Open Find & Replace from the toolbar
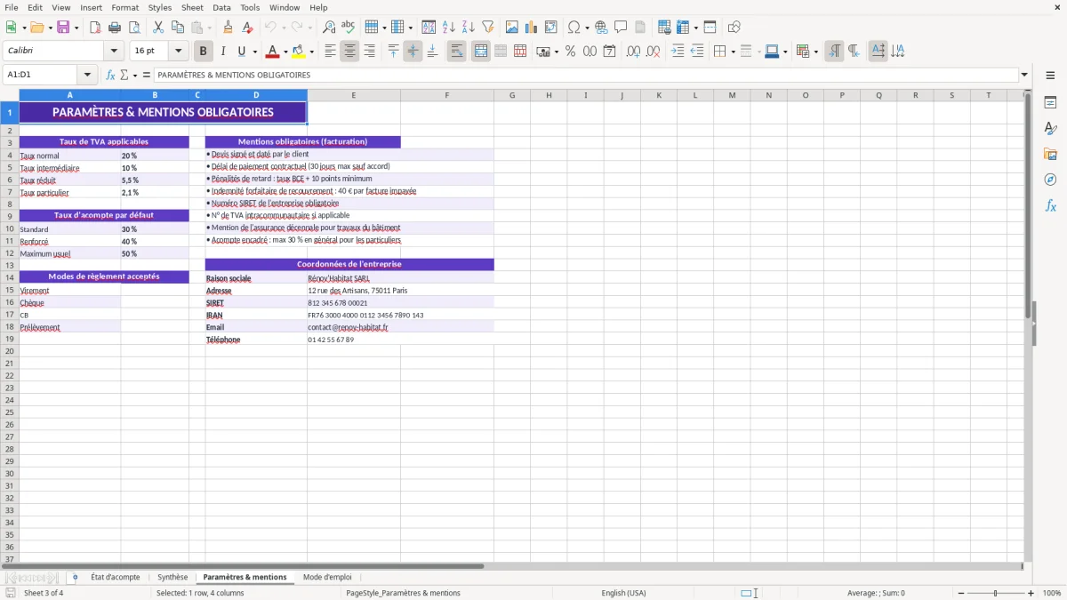Viewport: 1067px width, 600px height. point(329,28)
